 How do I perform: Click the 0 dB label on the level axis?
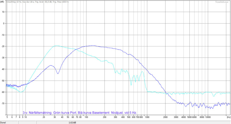3,23
